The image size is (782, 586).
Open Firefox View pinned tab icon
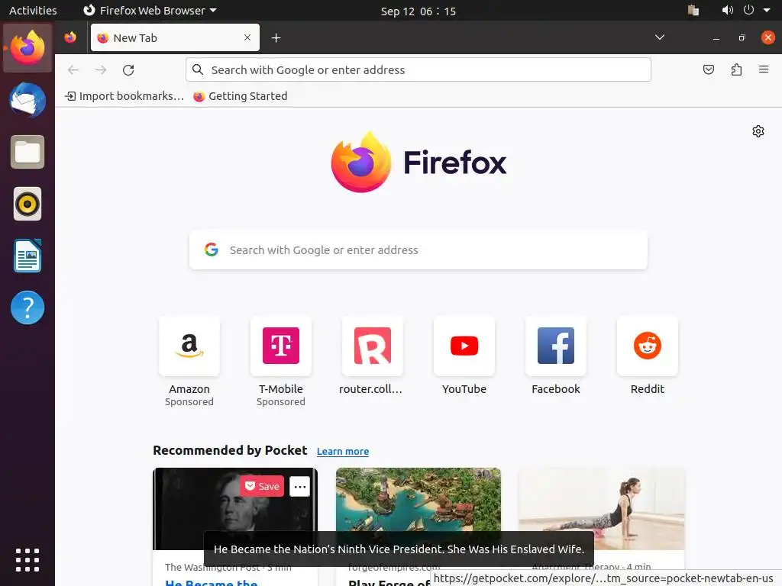click(70, 37)
